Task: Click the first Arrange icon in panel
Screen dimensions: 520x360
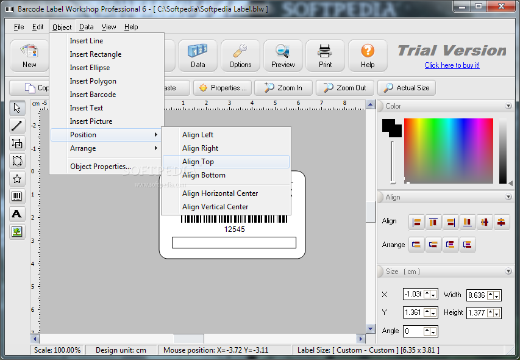Action: (416, 245)
